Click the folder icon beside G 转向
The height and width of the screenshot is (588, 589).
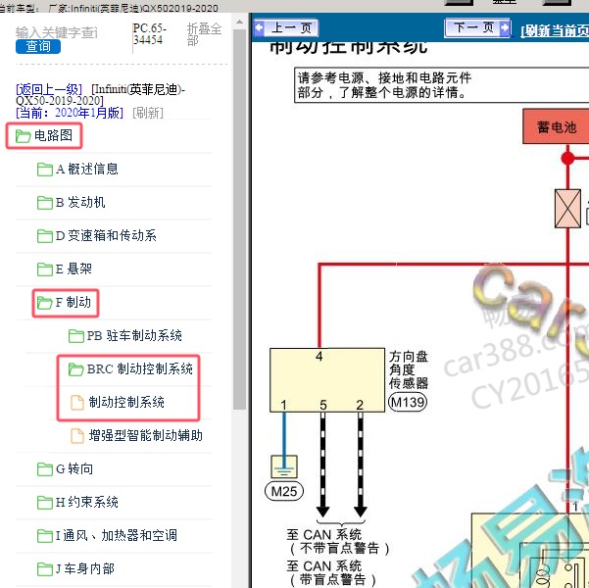coord(45,469)
